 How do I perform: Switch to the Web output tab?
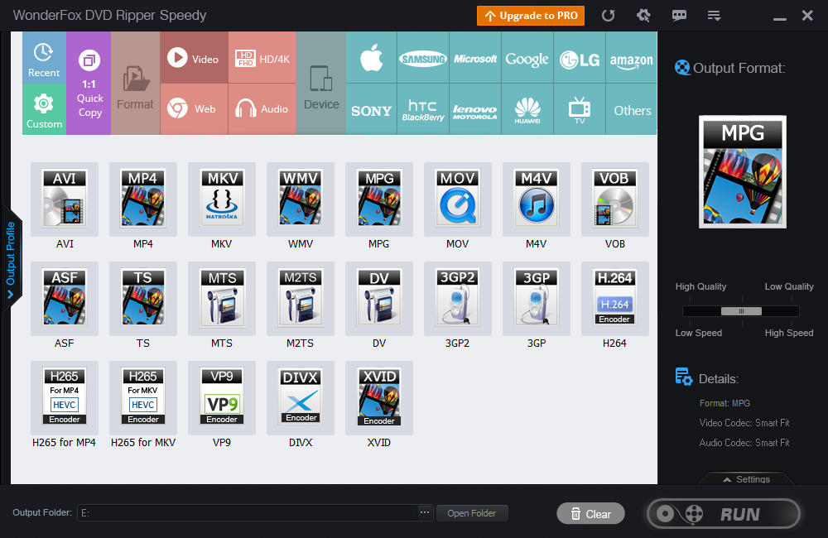[194, 108]
